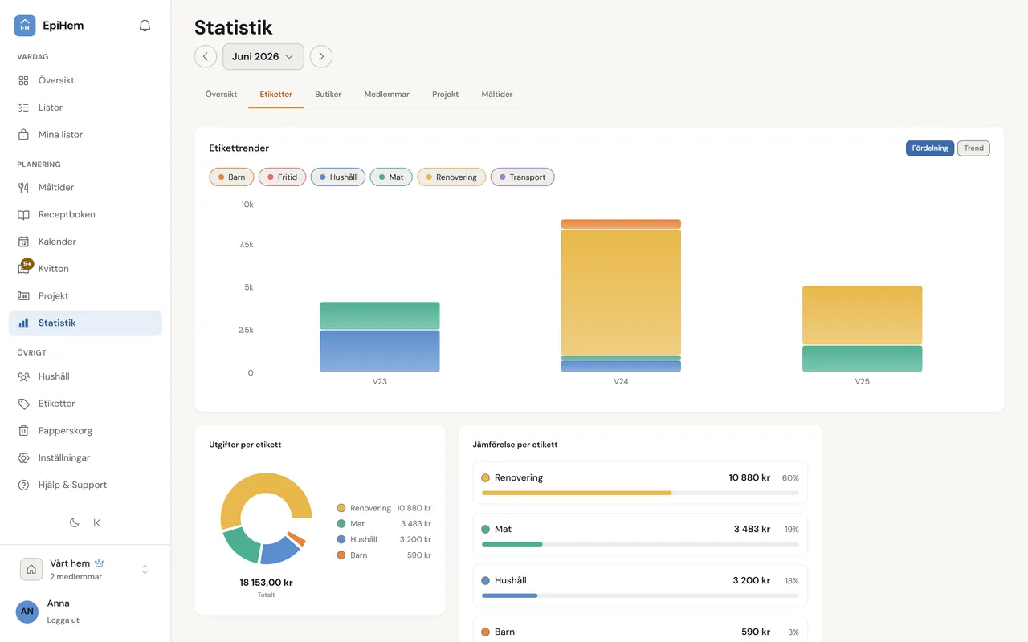
Task: Open the notifications bell
Action: pos(145,26)
